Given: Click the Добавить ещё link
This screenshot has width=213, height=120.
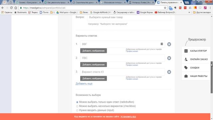Looking at the screenshot, I should point(84,84).
